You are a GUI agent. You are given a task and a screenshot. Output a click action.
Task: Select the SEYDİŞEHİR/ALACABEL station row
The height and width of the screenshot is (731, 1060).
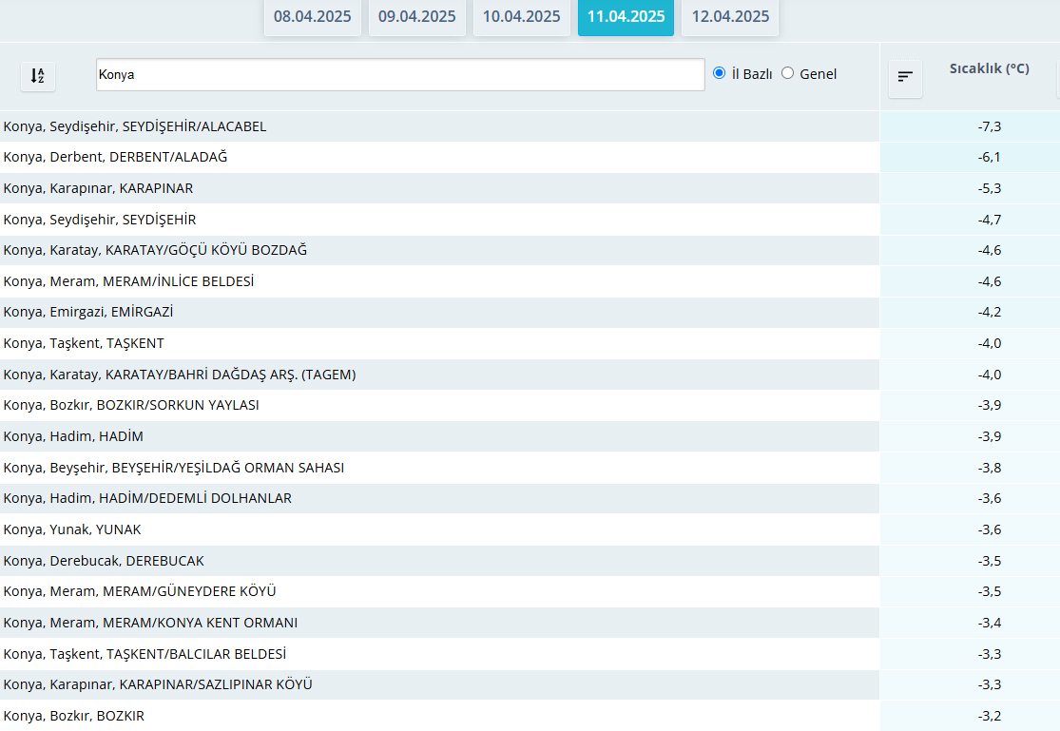[x=135, y=126]
